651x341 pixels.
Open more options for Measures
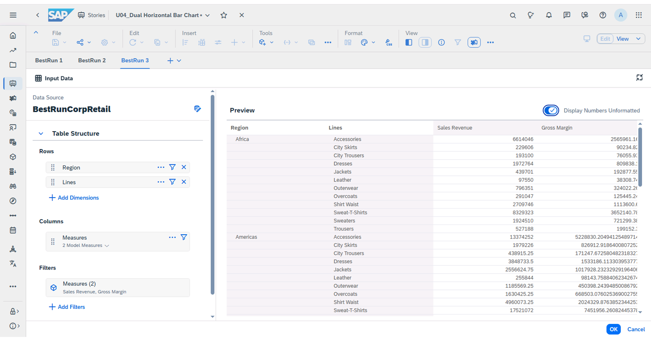click(173, 237)
